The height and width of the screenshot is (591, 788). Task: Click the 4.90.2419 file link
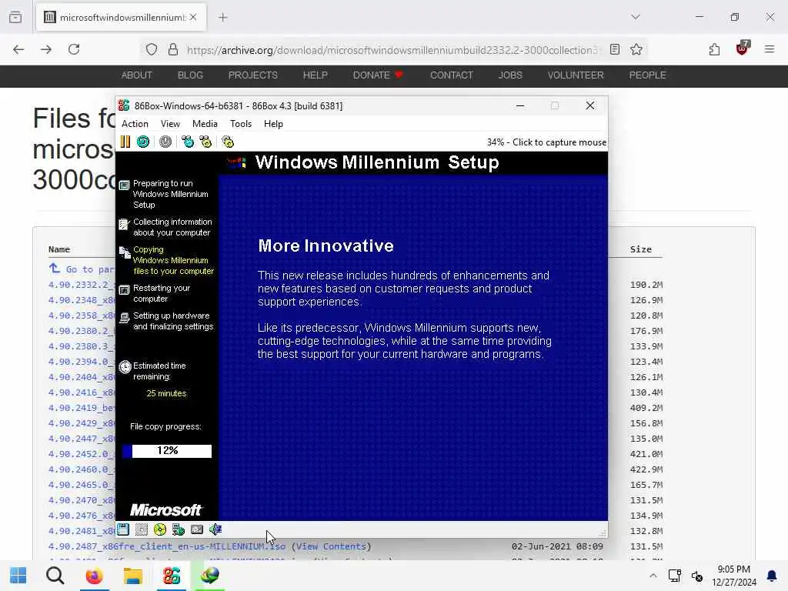(82, 408)
